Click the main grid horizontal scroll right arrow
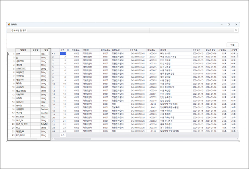 click(x=238, y=139)
